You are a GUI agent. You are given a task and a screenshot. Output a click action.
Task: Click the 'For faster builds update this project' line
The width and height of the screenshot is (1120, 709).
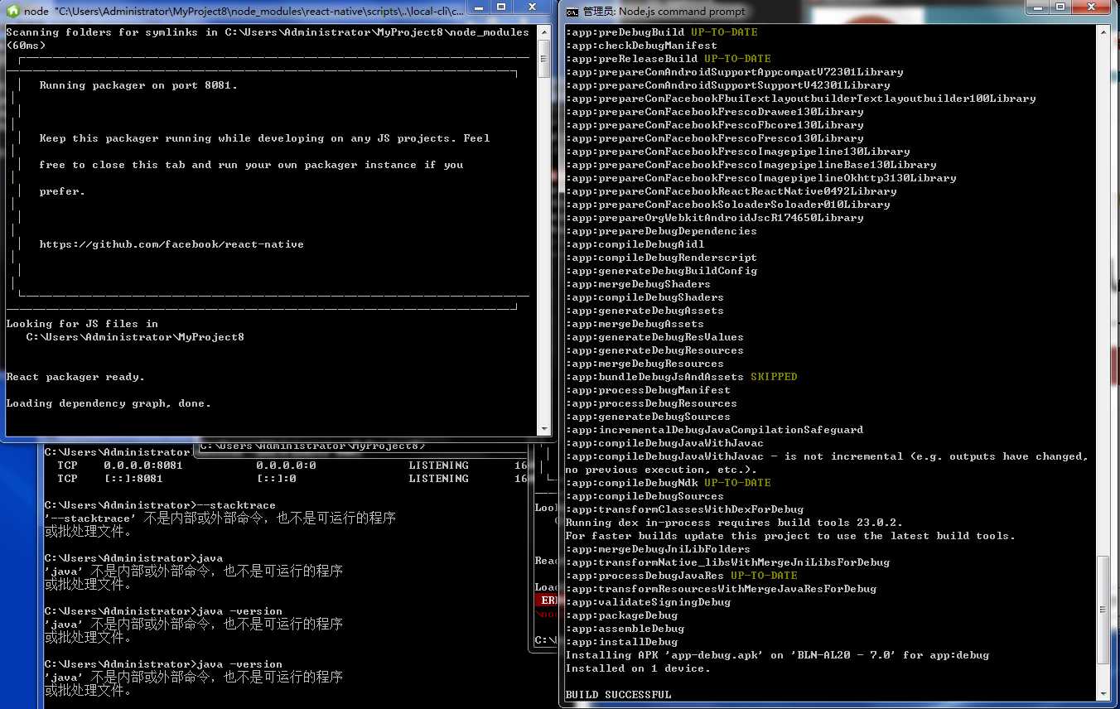(790, 536)
